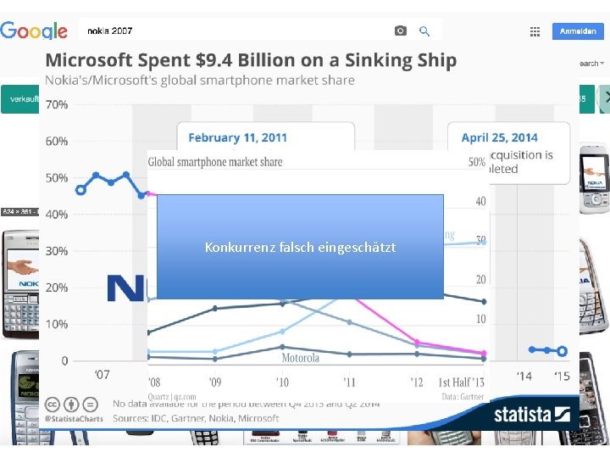
Task: Click the Konkurrenz falsch eingeschätzt blue box
Action: (x=300, y=247)
